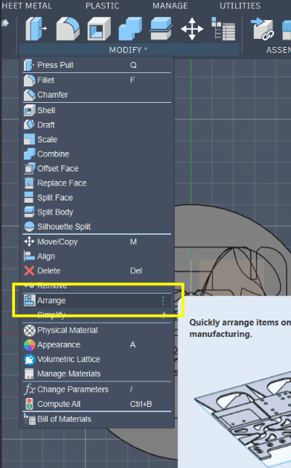Click the Fillet toolbar icon

[x=68, y=28]
